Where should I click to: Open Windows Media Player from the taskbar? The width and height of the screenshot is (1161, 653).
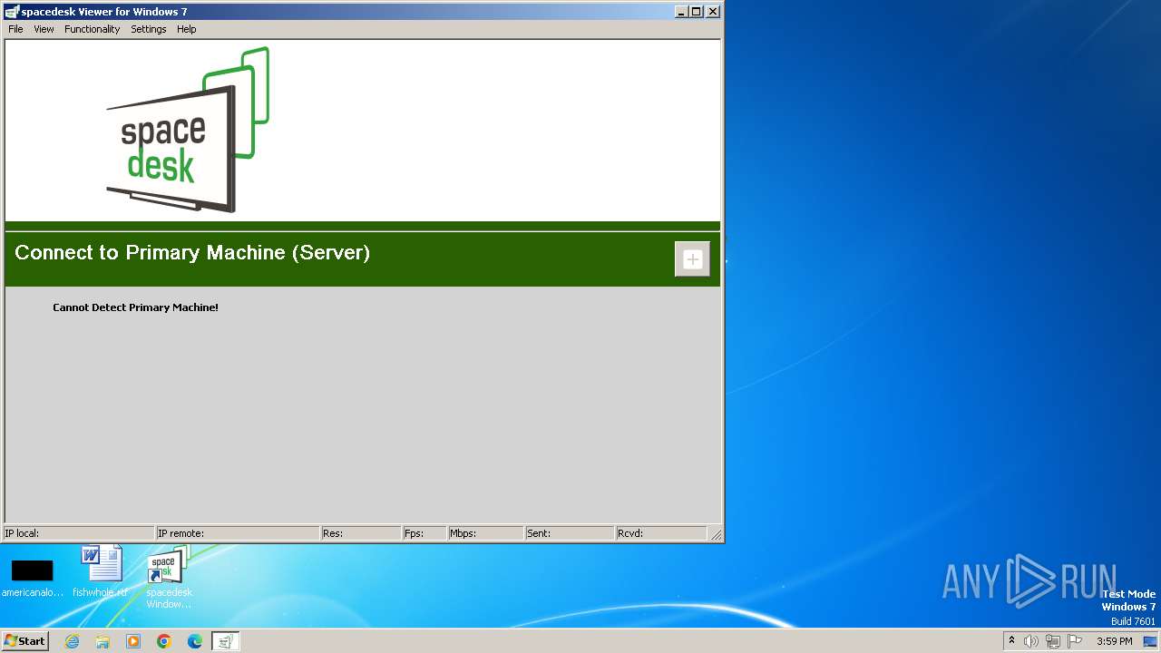[133, 641]
